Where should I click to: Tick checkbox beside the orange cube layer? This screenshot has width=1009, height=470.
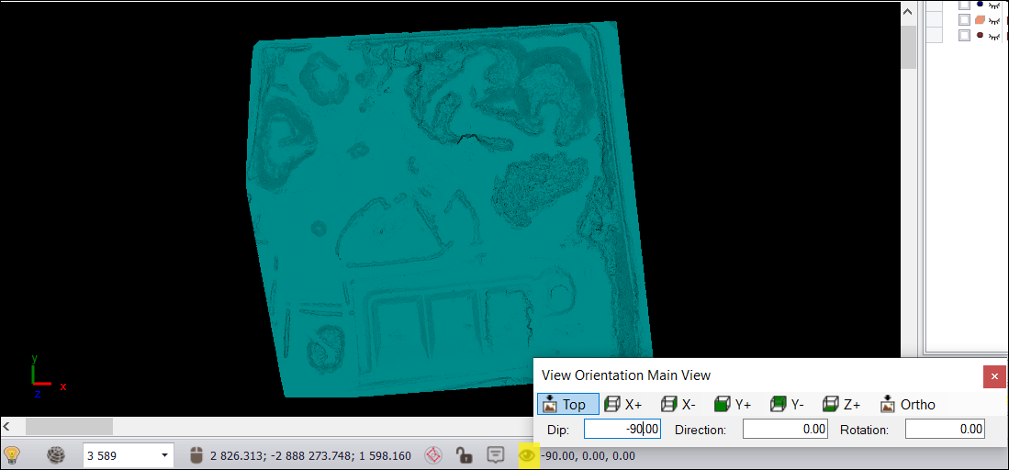(964, 19)
